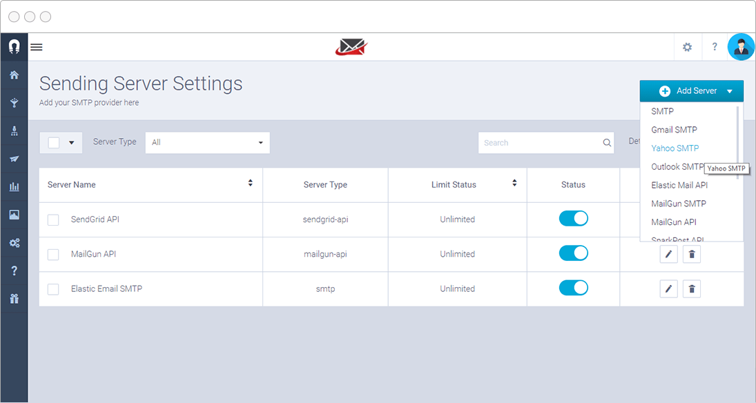
Task: Choose MailGun SMTP from the menu
Action: pyautogui.click(x=679, y=204)
